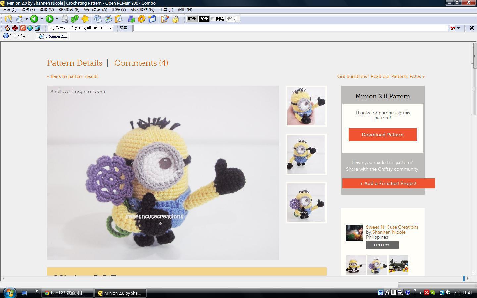Open the Shannen Nicole designer link
Screen dimensions: 477x298
[389, 232]
